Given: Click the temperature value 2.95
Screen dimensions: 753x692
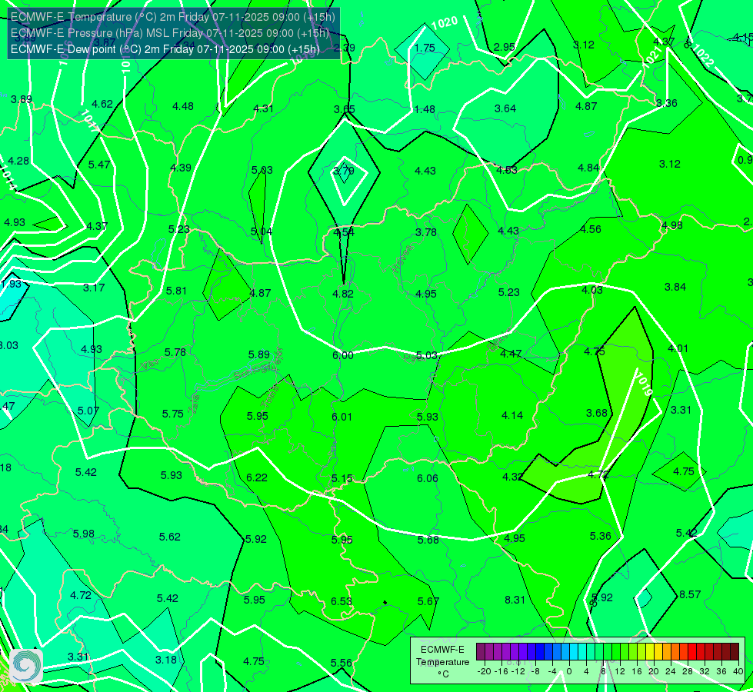Looking at the screenshot, I should click(x=505, y=47).
